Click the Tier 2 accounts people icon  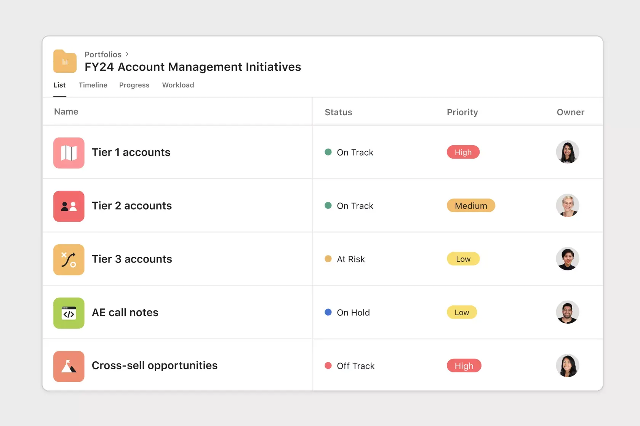pyautogui.click(x=69, y=207)
